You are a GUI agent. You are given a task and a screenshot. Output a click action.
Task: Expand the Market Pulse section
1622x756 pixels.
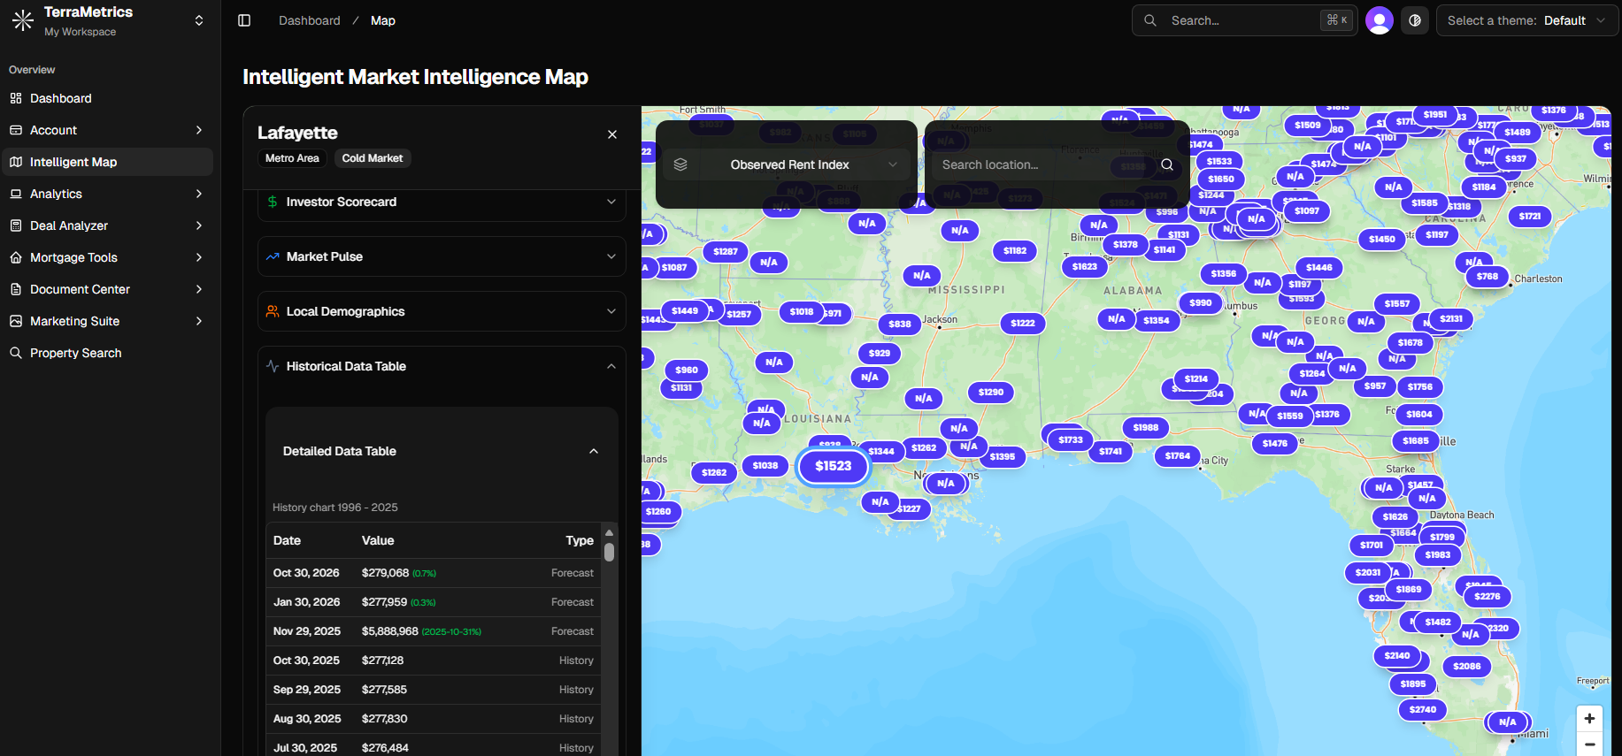[442, 256]
